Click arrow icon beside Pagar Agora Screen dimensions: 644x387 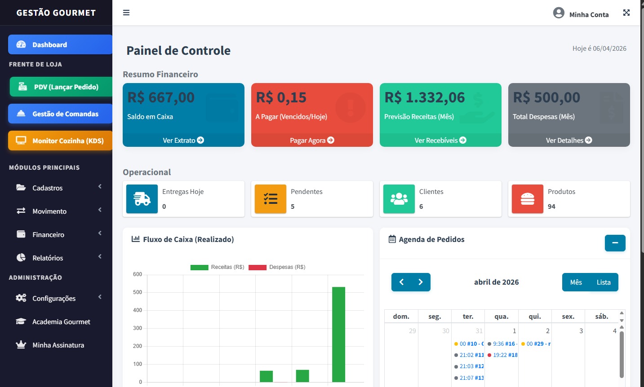331,140
